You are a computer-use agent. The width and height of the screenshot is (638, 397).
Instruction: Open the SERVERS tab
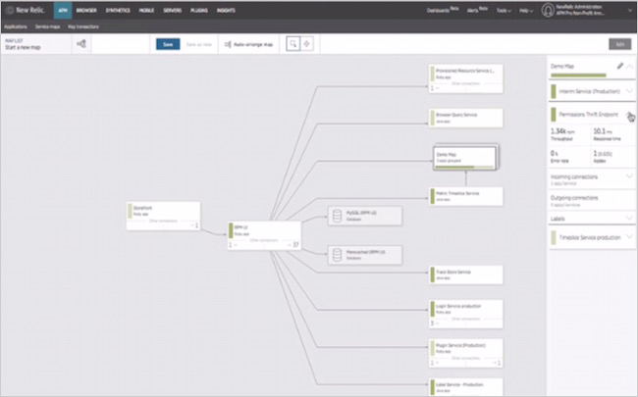(173, 10)
